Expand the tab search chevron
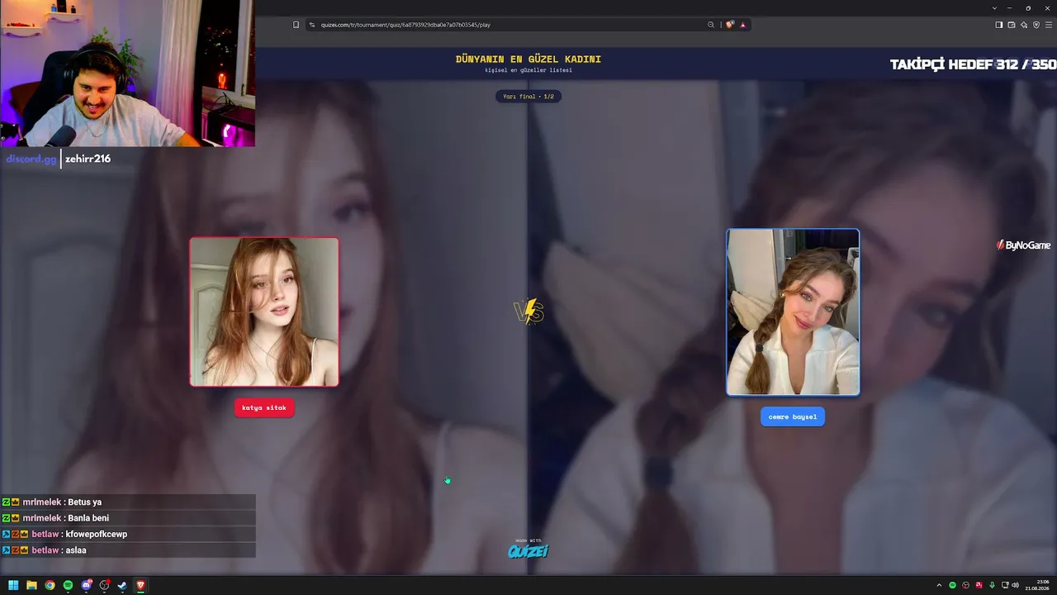The height and width of the screenshot is (595, 1057). coord(994,8)
